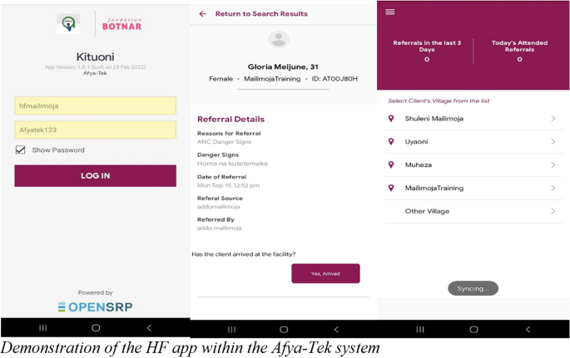Click location pin next to Shuleni Mailimoja

[x=391, y=119]
